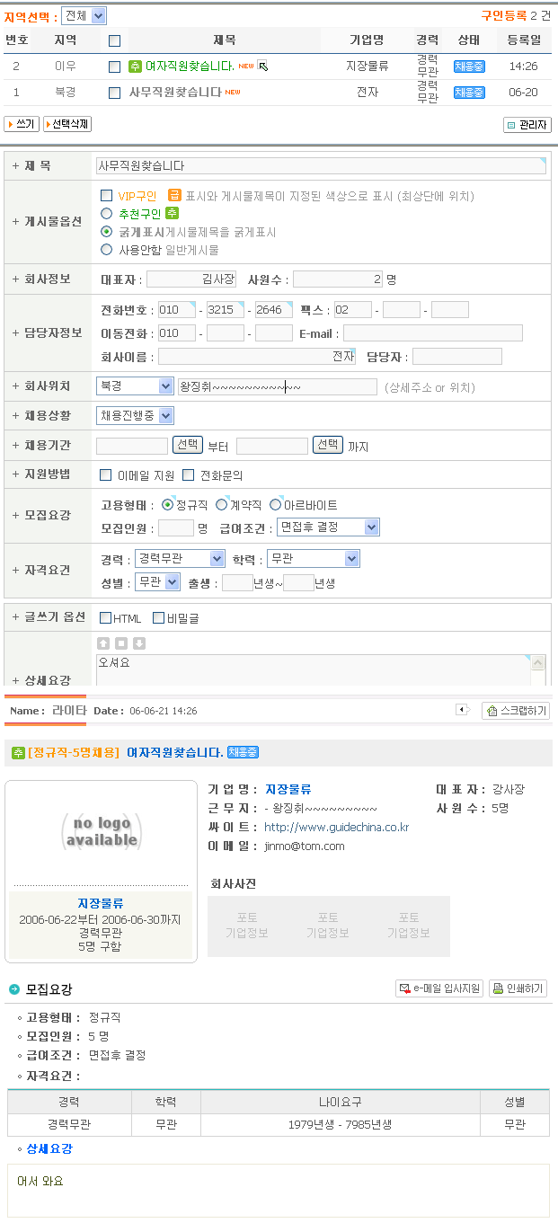Click the up-arrow textarea resize icon
The height and width of the screenshot is (1223, 558).
tap(103, 643)
